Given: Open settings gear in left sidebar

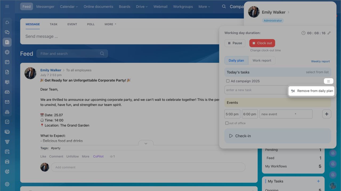Looking at the screenshot, I should click(7, 184).
